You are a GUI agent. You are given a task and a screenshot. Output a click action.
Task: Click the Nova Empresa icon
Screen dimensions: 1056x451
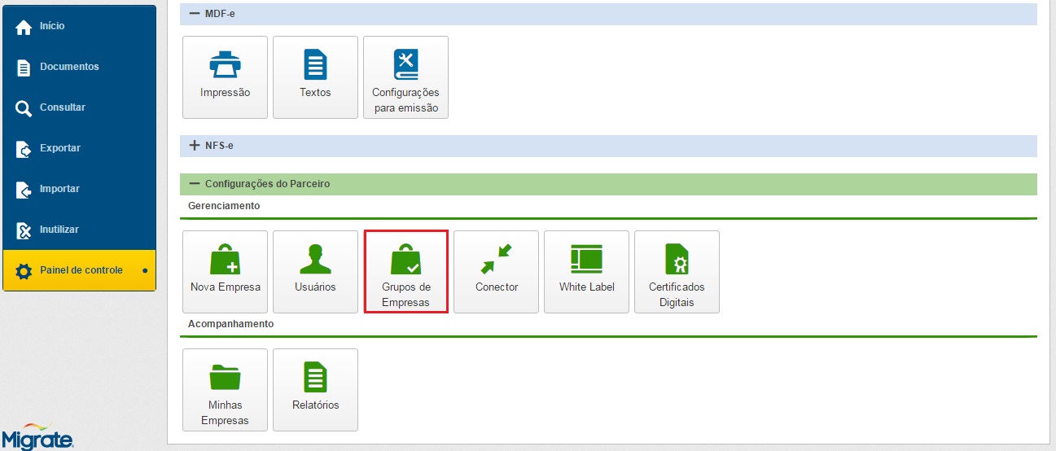coord(225,261)
